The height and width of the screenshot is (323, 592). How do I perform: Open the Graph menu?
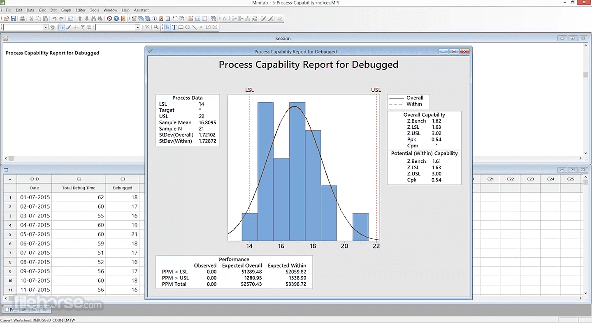67,10
